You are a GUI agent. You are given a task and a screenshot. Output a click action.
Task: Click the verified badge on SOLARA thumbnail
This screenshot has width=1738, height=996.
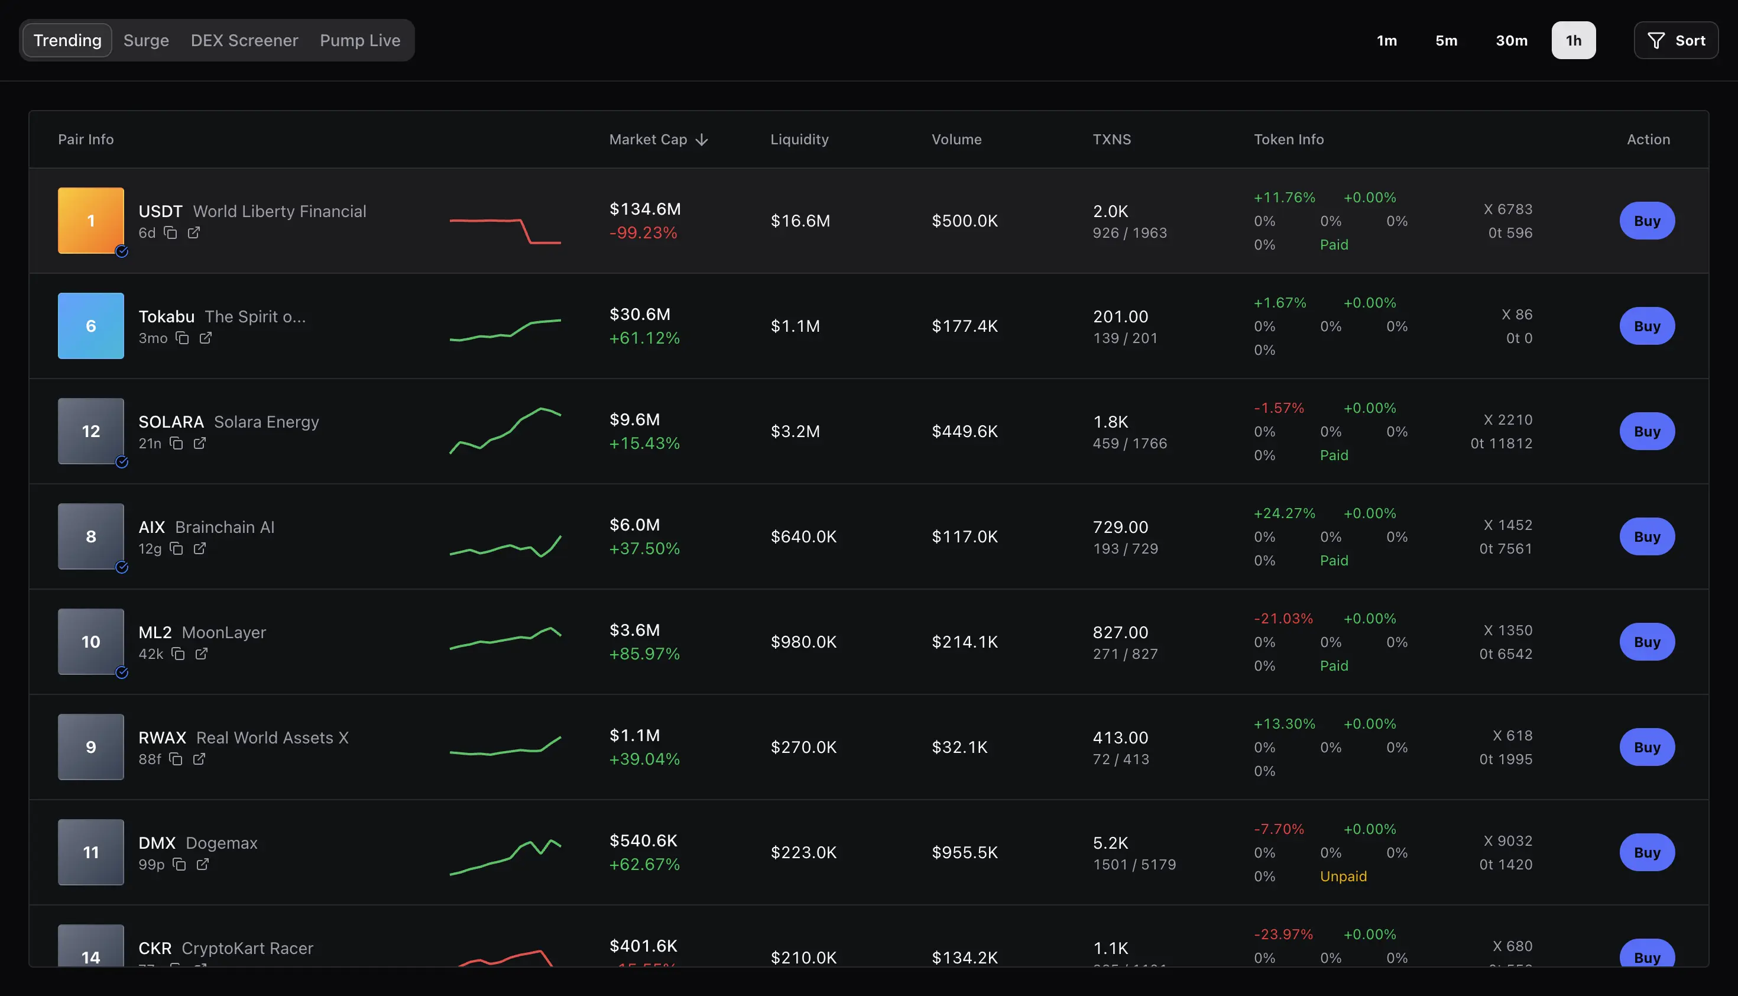tap(122, 463)
